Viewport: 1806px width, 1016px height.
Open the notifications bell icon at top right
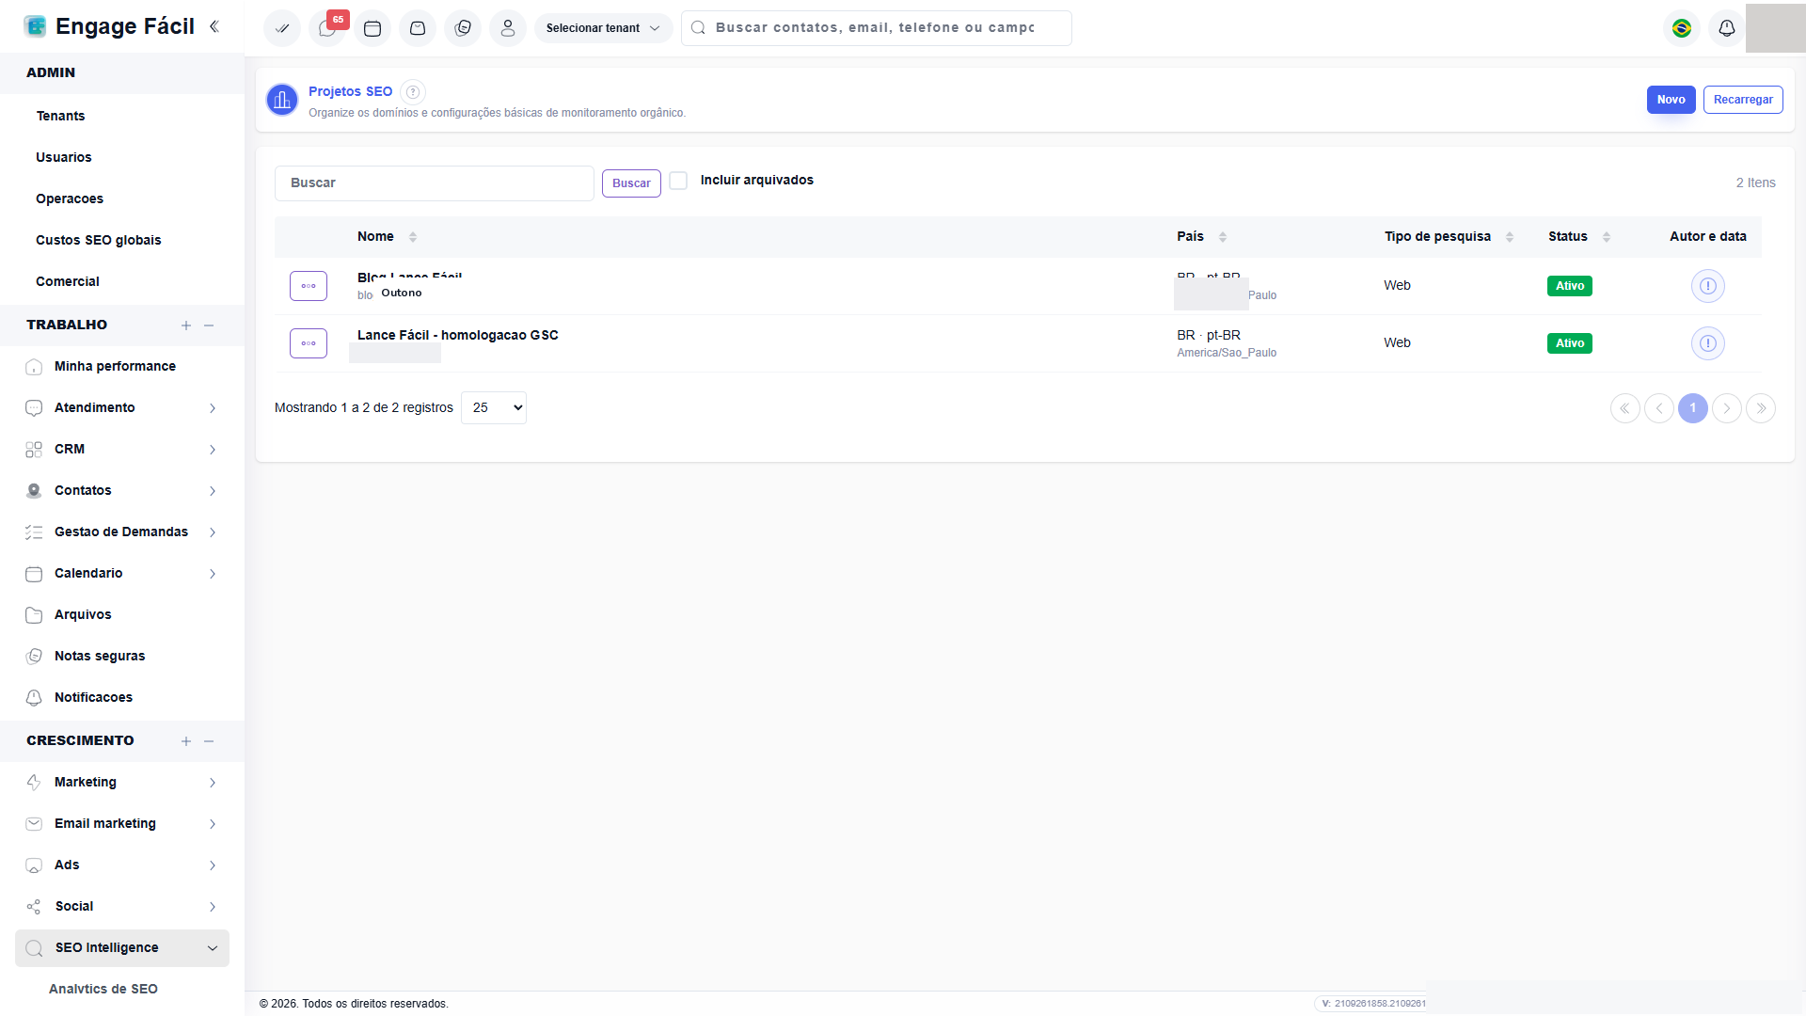coord(1727,28)
